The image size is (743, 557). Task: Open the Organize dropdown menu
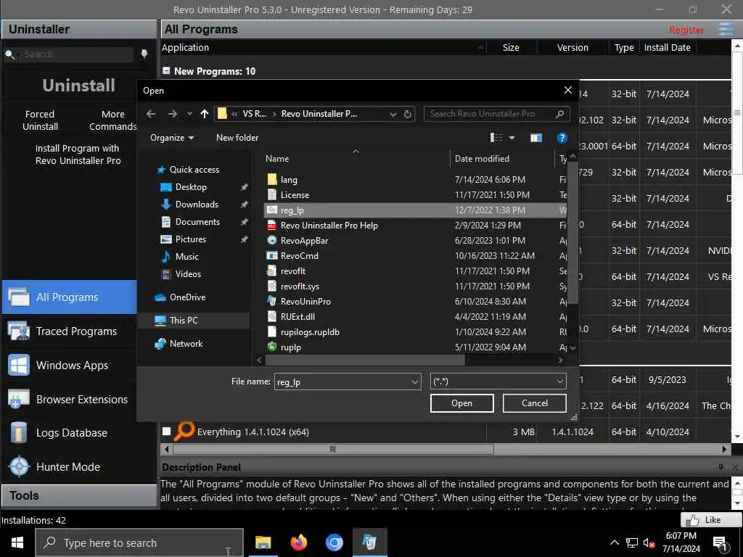tap(172, 138)
